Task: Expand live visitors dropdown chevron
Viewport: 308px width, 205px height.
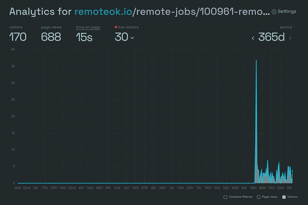Action: click(x=132, y=38)
